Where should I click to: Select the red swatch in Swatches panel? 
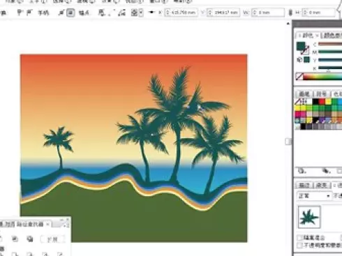click(x=322, y=102)
